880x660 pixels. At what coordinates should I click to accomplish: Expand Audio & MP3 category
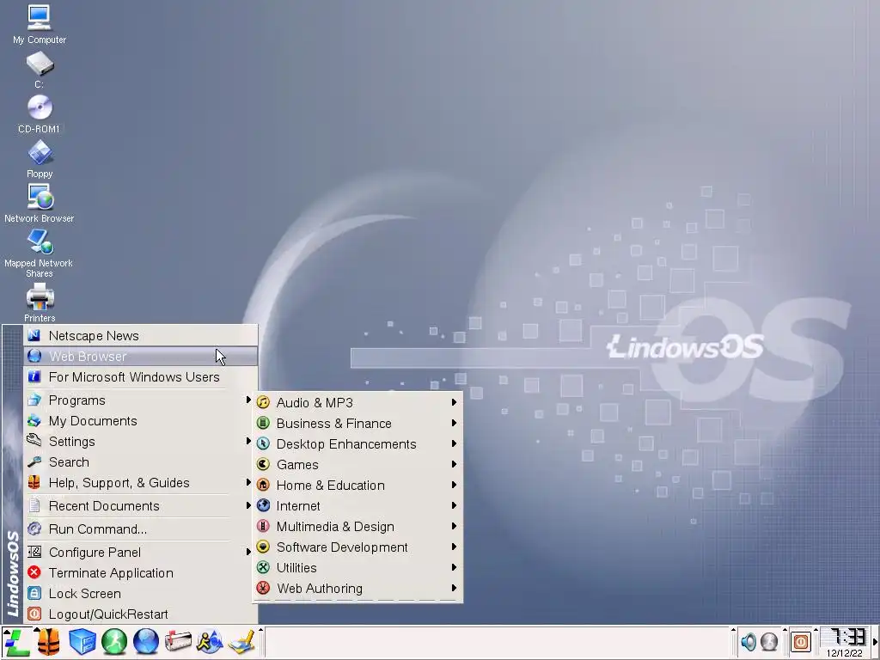[x=357, y=403]
